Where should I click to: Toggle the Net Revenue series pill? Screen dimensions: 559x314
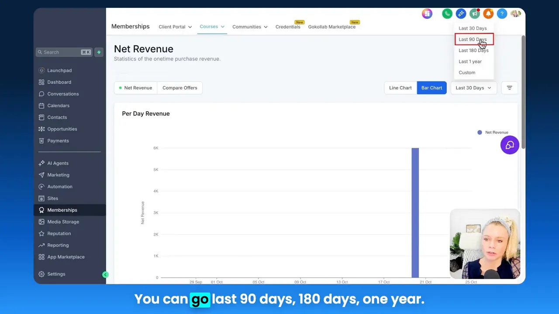click(135, 88)
